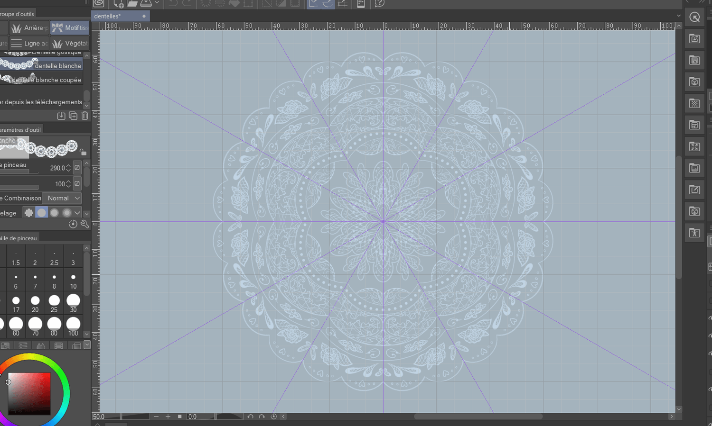Select the Motif tis sub tool group
712x426 pixels.
coord(70,28)
